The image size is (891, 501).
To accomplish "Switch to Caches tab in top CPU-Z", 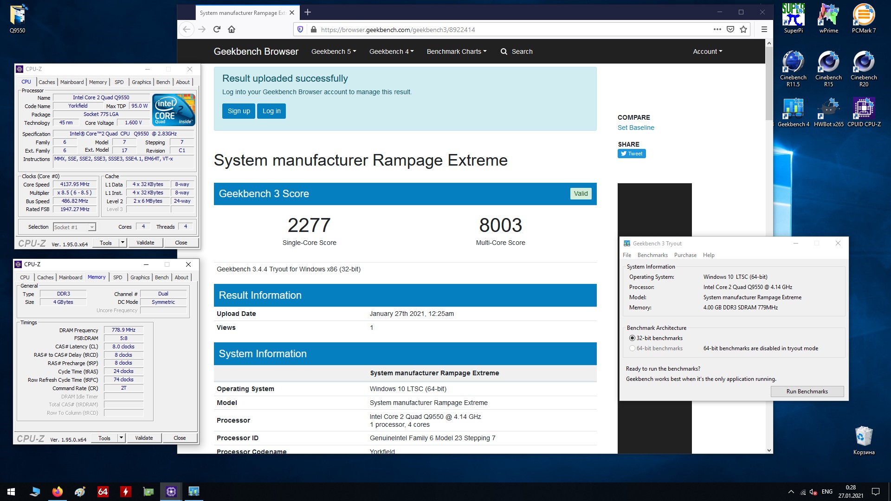I will pyautogui.click(x=47, y=82).
